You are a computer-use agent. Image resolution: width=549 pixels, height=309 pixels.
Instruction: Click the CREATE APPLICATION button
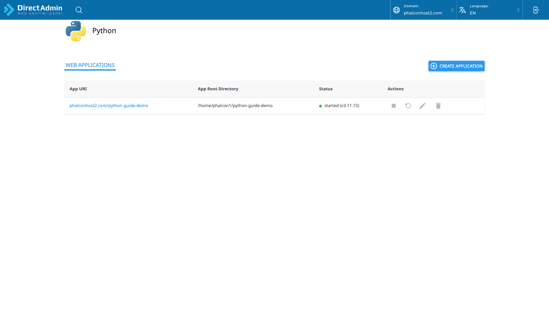click(x=456, y=66)
